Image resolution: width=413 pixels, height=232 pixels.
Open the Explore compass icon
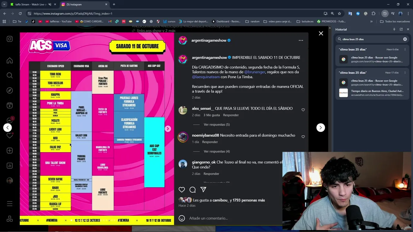pyautogui.click(x=10, y=91)
